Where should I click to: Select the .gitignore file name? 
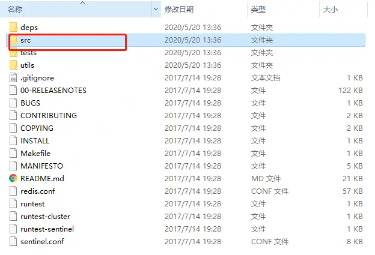point(37,78)
